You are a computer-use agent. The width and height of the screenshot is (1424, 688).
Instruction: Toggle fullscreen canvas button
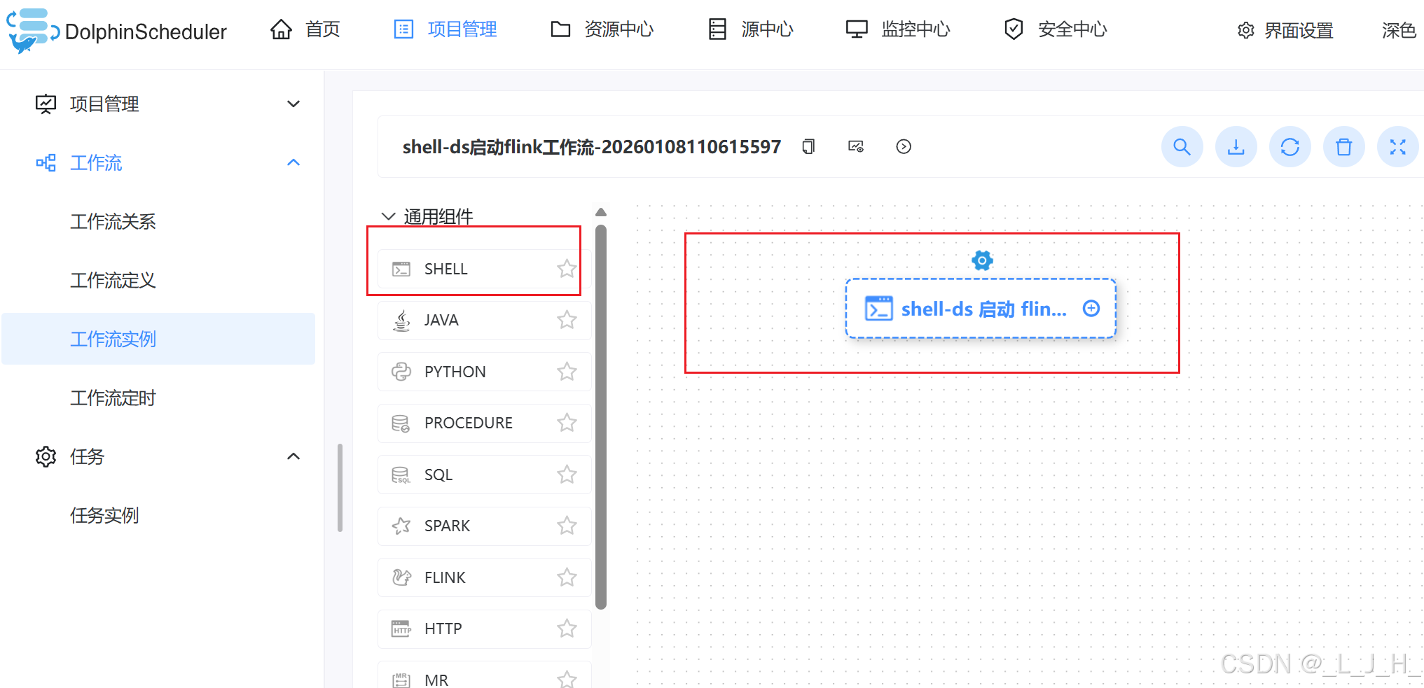coord(1398,147)
